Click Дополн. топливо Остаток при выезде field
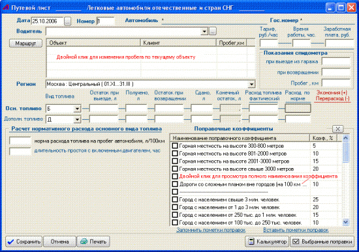359x252 pixels. [104, 119]
